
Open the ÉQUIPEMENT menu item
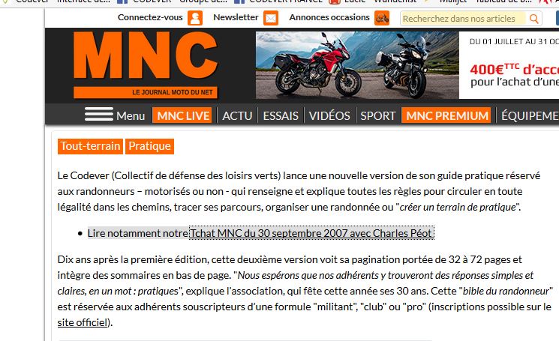pyautogui.click(x=530, y=115)
